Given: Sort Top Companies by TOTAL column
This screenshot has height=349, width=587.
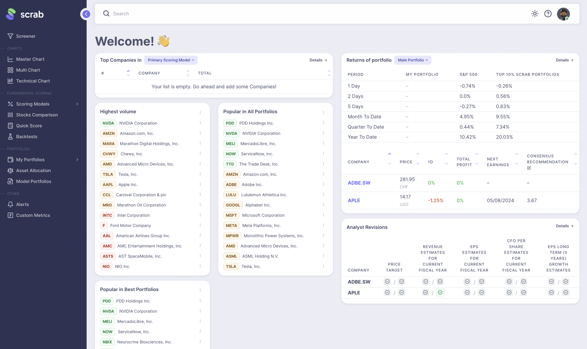Looking at the screenshot, I should 329,73.
